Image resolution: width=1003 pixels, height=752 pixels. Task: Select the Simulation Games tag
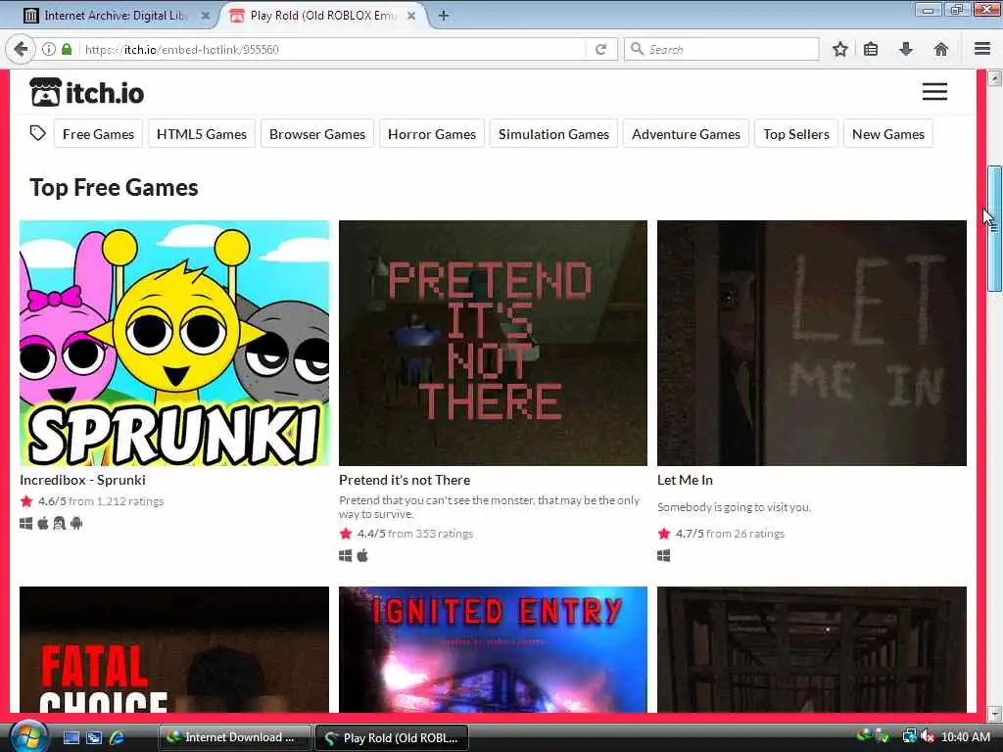tap(554, 134)
